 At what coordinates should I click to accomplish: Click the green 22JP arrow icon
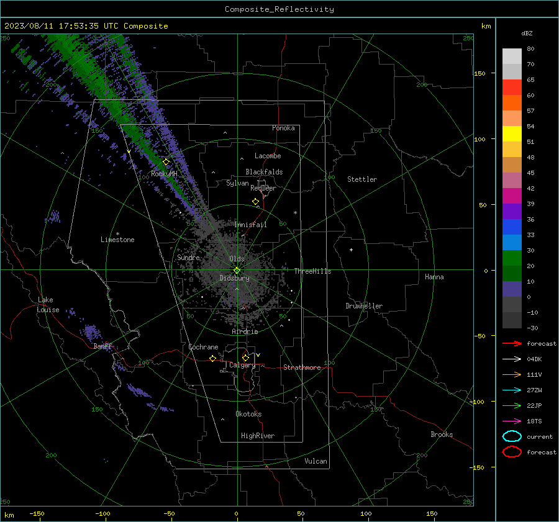point(512,405)
